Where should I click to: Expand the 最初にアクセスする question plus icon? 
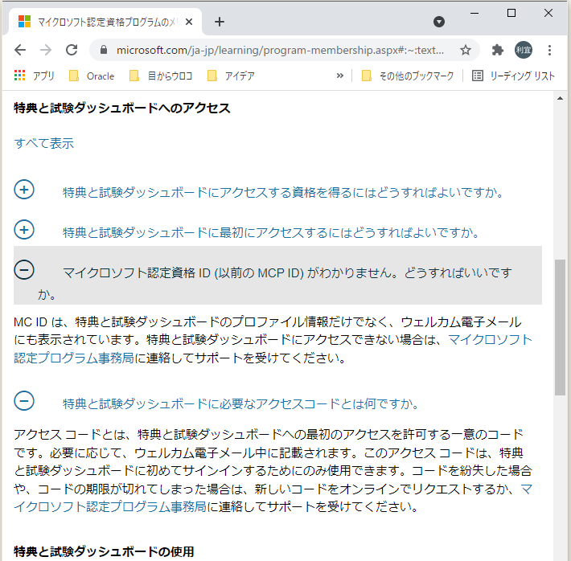tap(24, 230)
